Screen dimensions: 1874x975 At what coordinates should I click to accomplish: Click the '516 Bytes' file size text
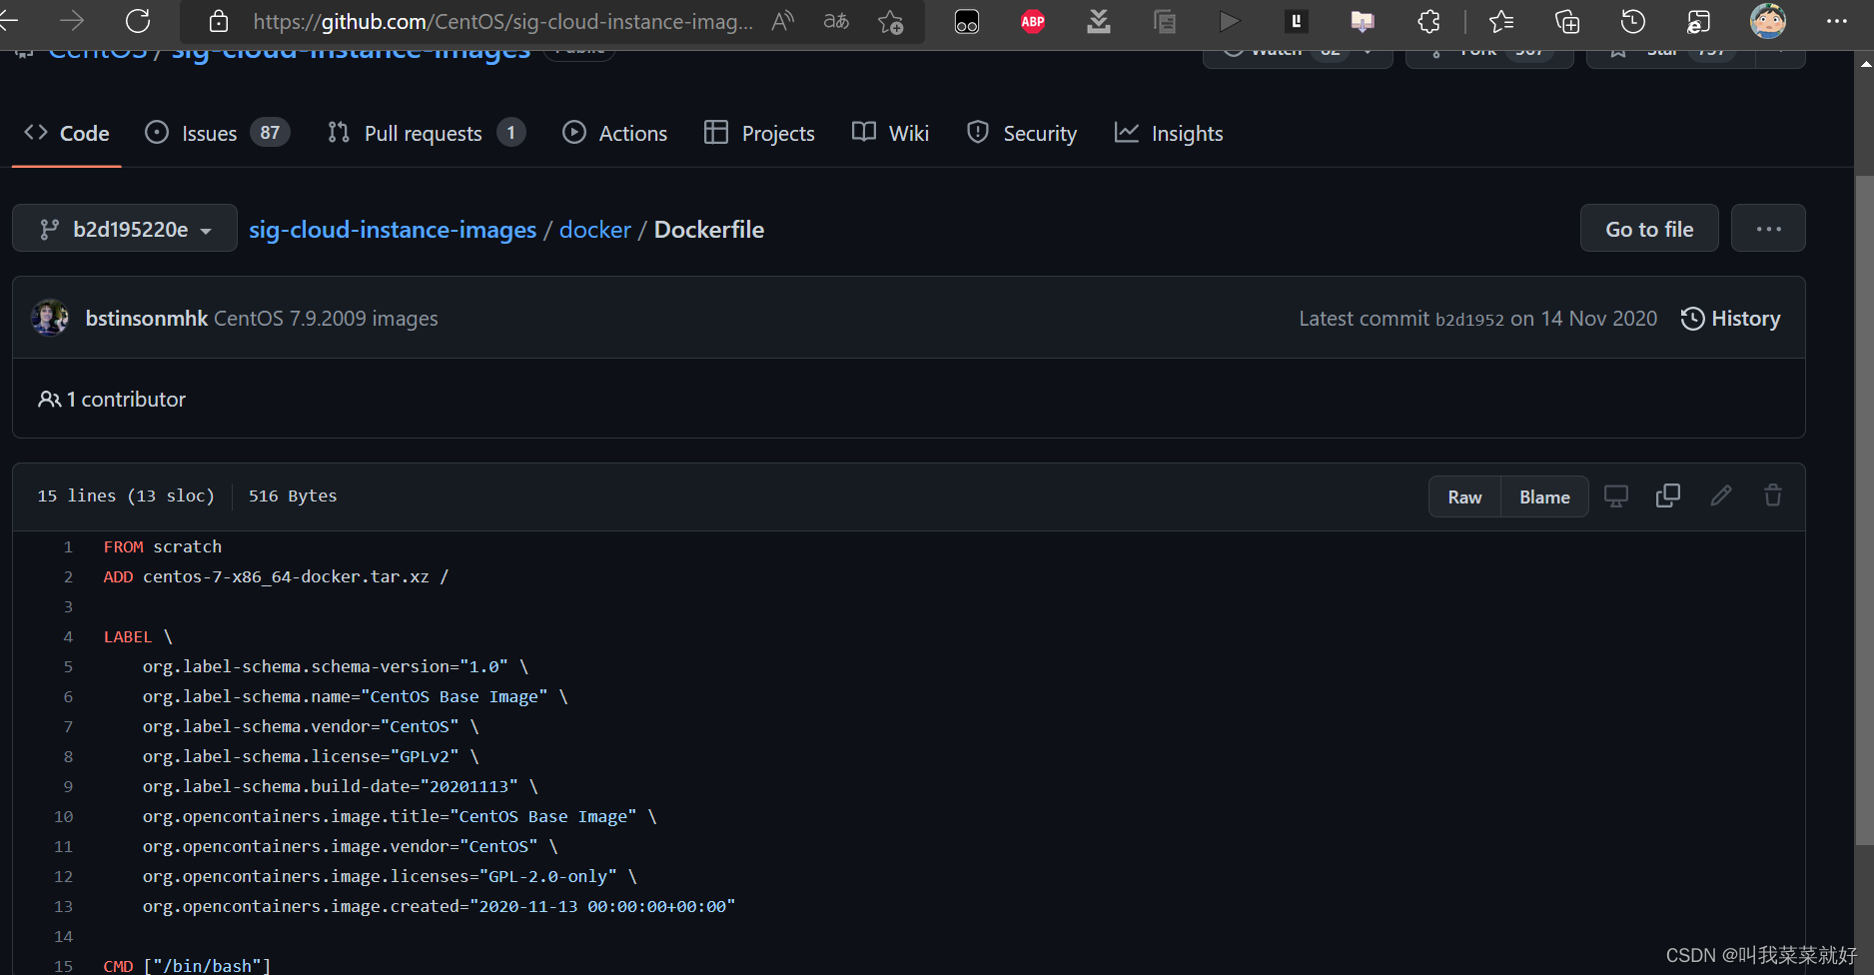point(293,495)
